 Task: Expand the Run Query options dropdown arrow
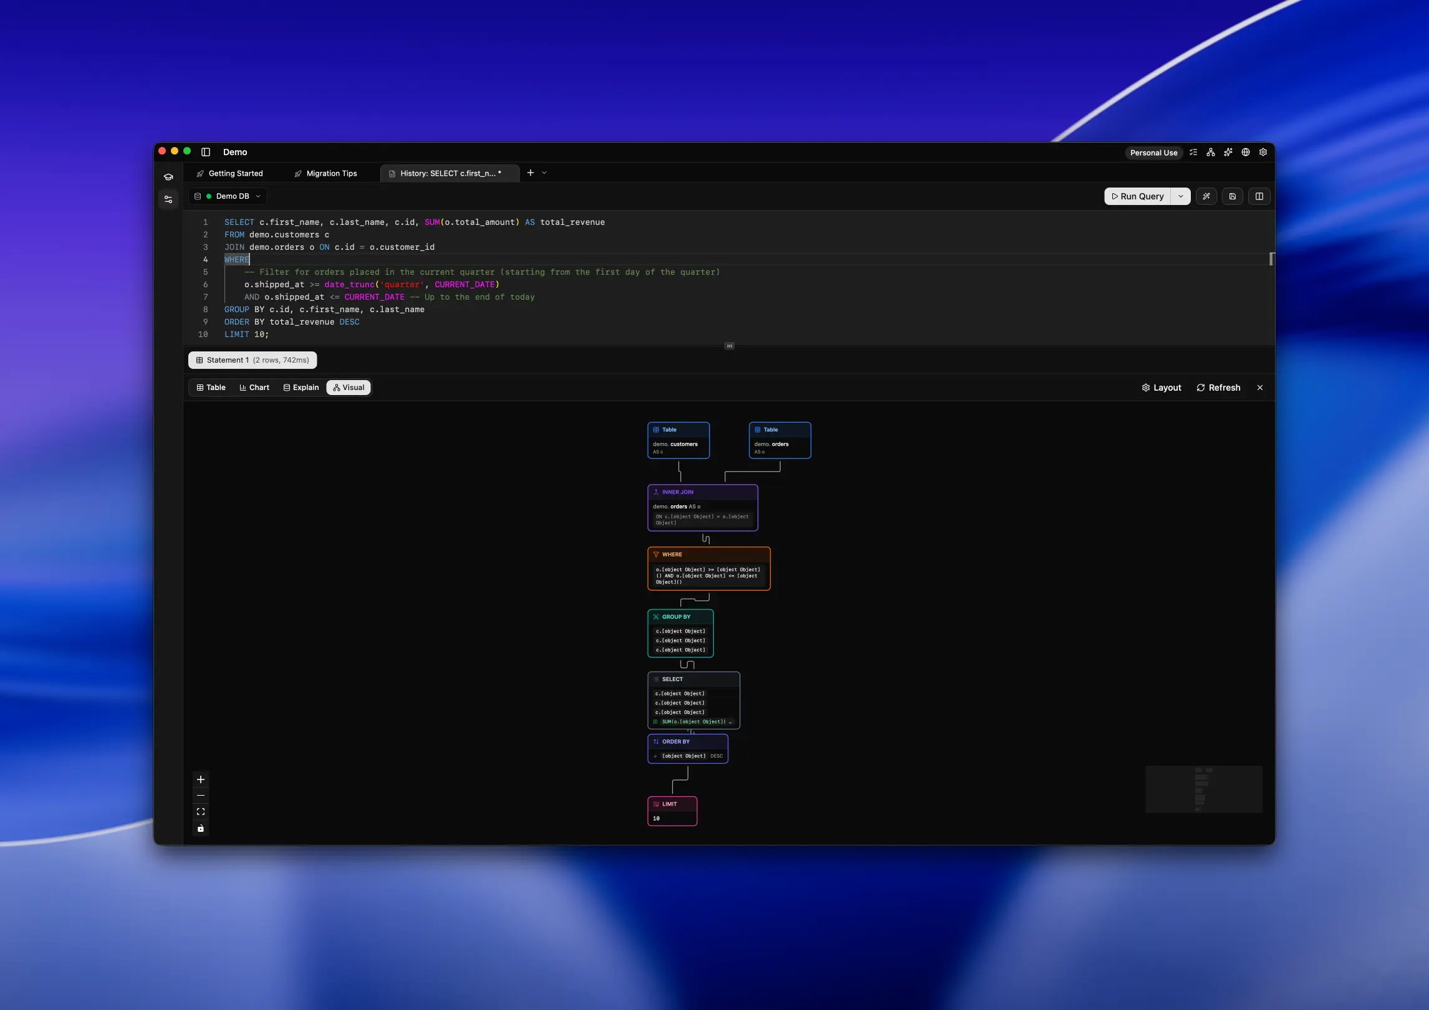tap(1180, 196)
